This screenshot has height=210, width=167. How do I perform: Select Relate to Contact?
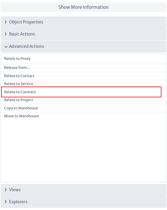point(83,76)
